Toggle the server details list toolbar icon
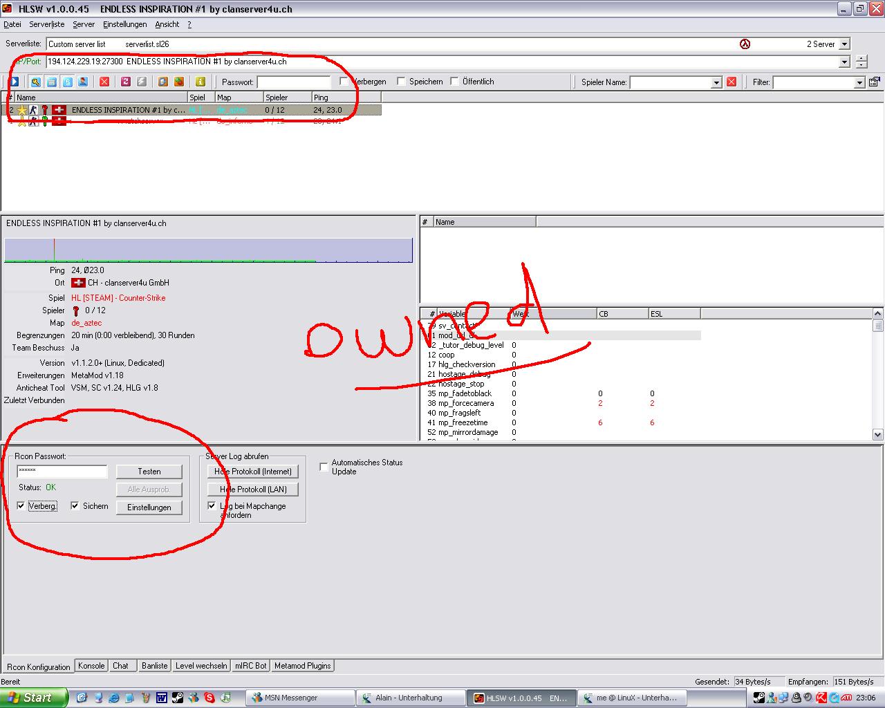Screen dimensions: 885x708 52,82
